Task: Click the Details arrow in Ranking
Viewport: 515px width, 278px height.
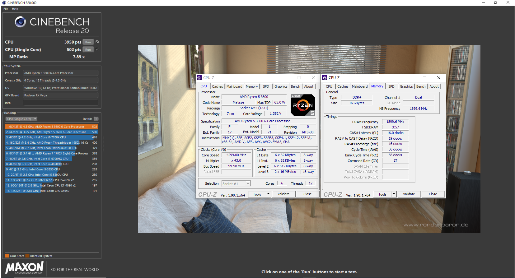Action: click(x=96, y=119)
